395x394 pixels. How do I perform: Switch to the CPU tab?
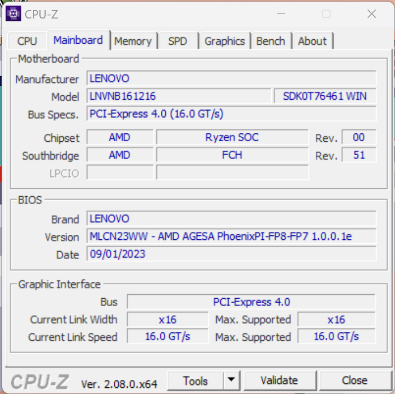click(27, 41)
